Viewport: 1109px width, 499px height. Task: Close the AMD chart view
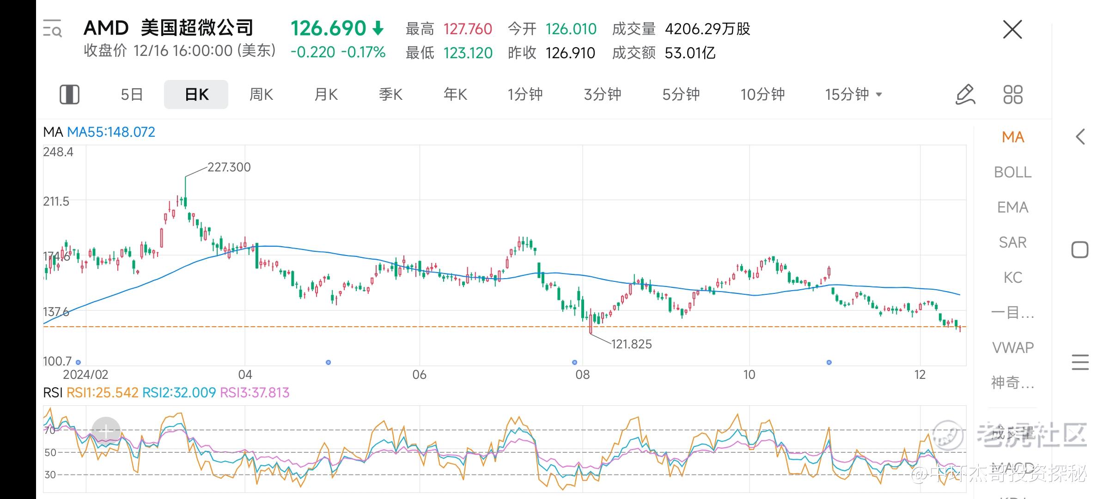pyautogui.click(x=1012, y=30)
